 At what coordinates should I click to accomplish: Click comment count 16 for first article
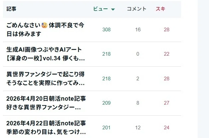coord(138,30)
